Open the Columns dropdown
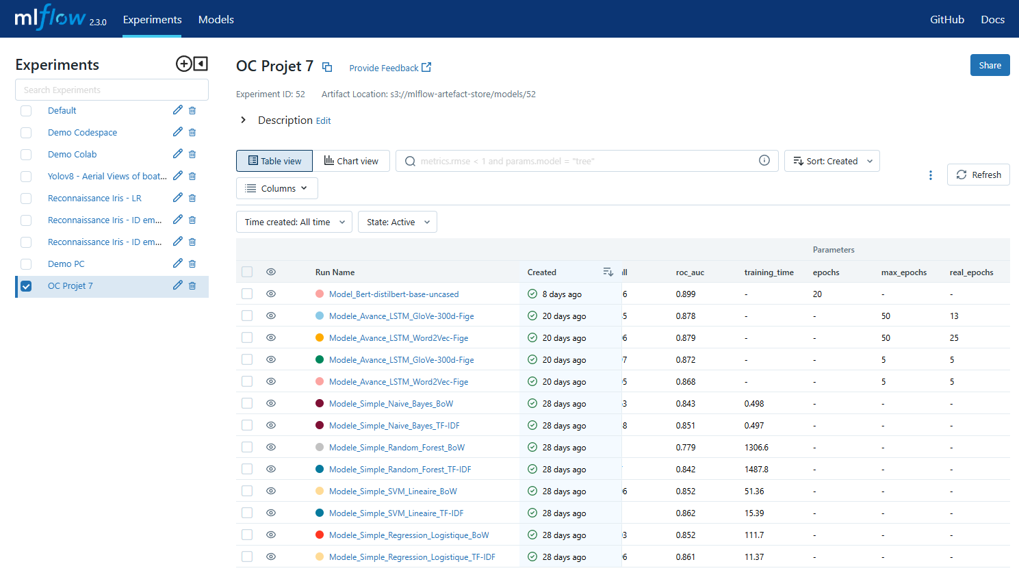This screenshot has width=1019, height=575. pos(277,188)
